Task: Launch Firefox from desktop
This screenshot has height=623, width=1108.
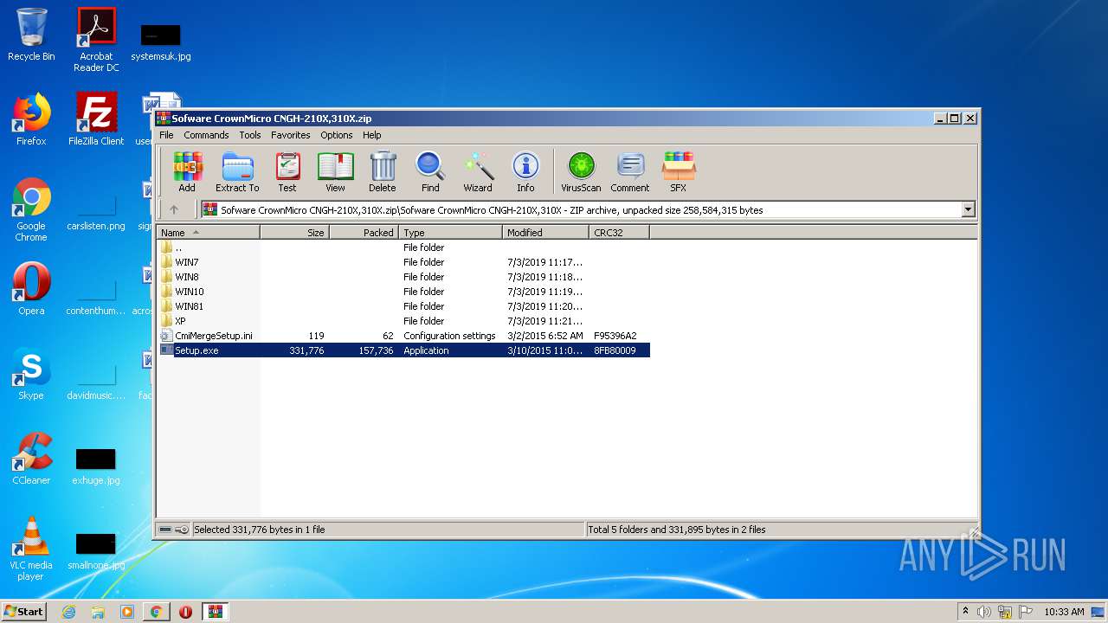Action: 31,119
